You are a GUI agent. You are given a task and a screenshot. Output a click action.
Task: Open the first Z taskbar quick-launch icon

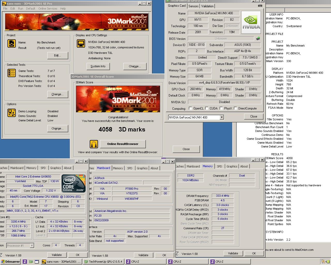tap(25, 262)
